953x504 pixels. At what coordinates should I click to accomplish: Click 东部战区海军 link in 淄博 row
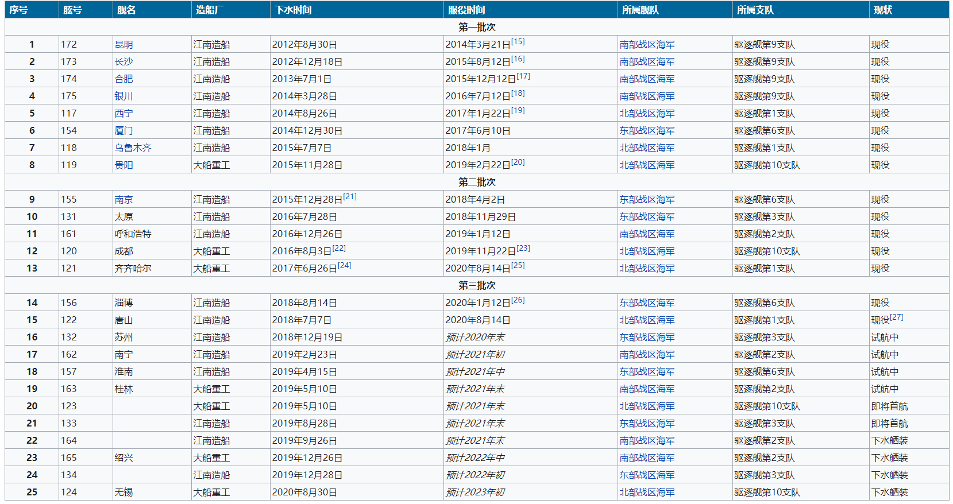point(647,303)
